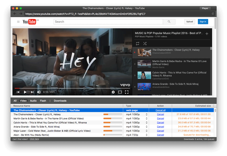Screen dimensions: 227x156
Task: Open format dropdown for Martin Garrix row
Action: pyautogui.click(x=147, y=118)
